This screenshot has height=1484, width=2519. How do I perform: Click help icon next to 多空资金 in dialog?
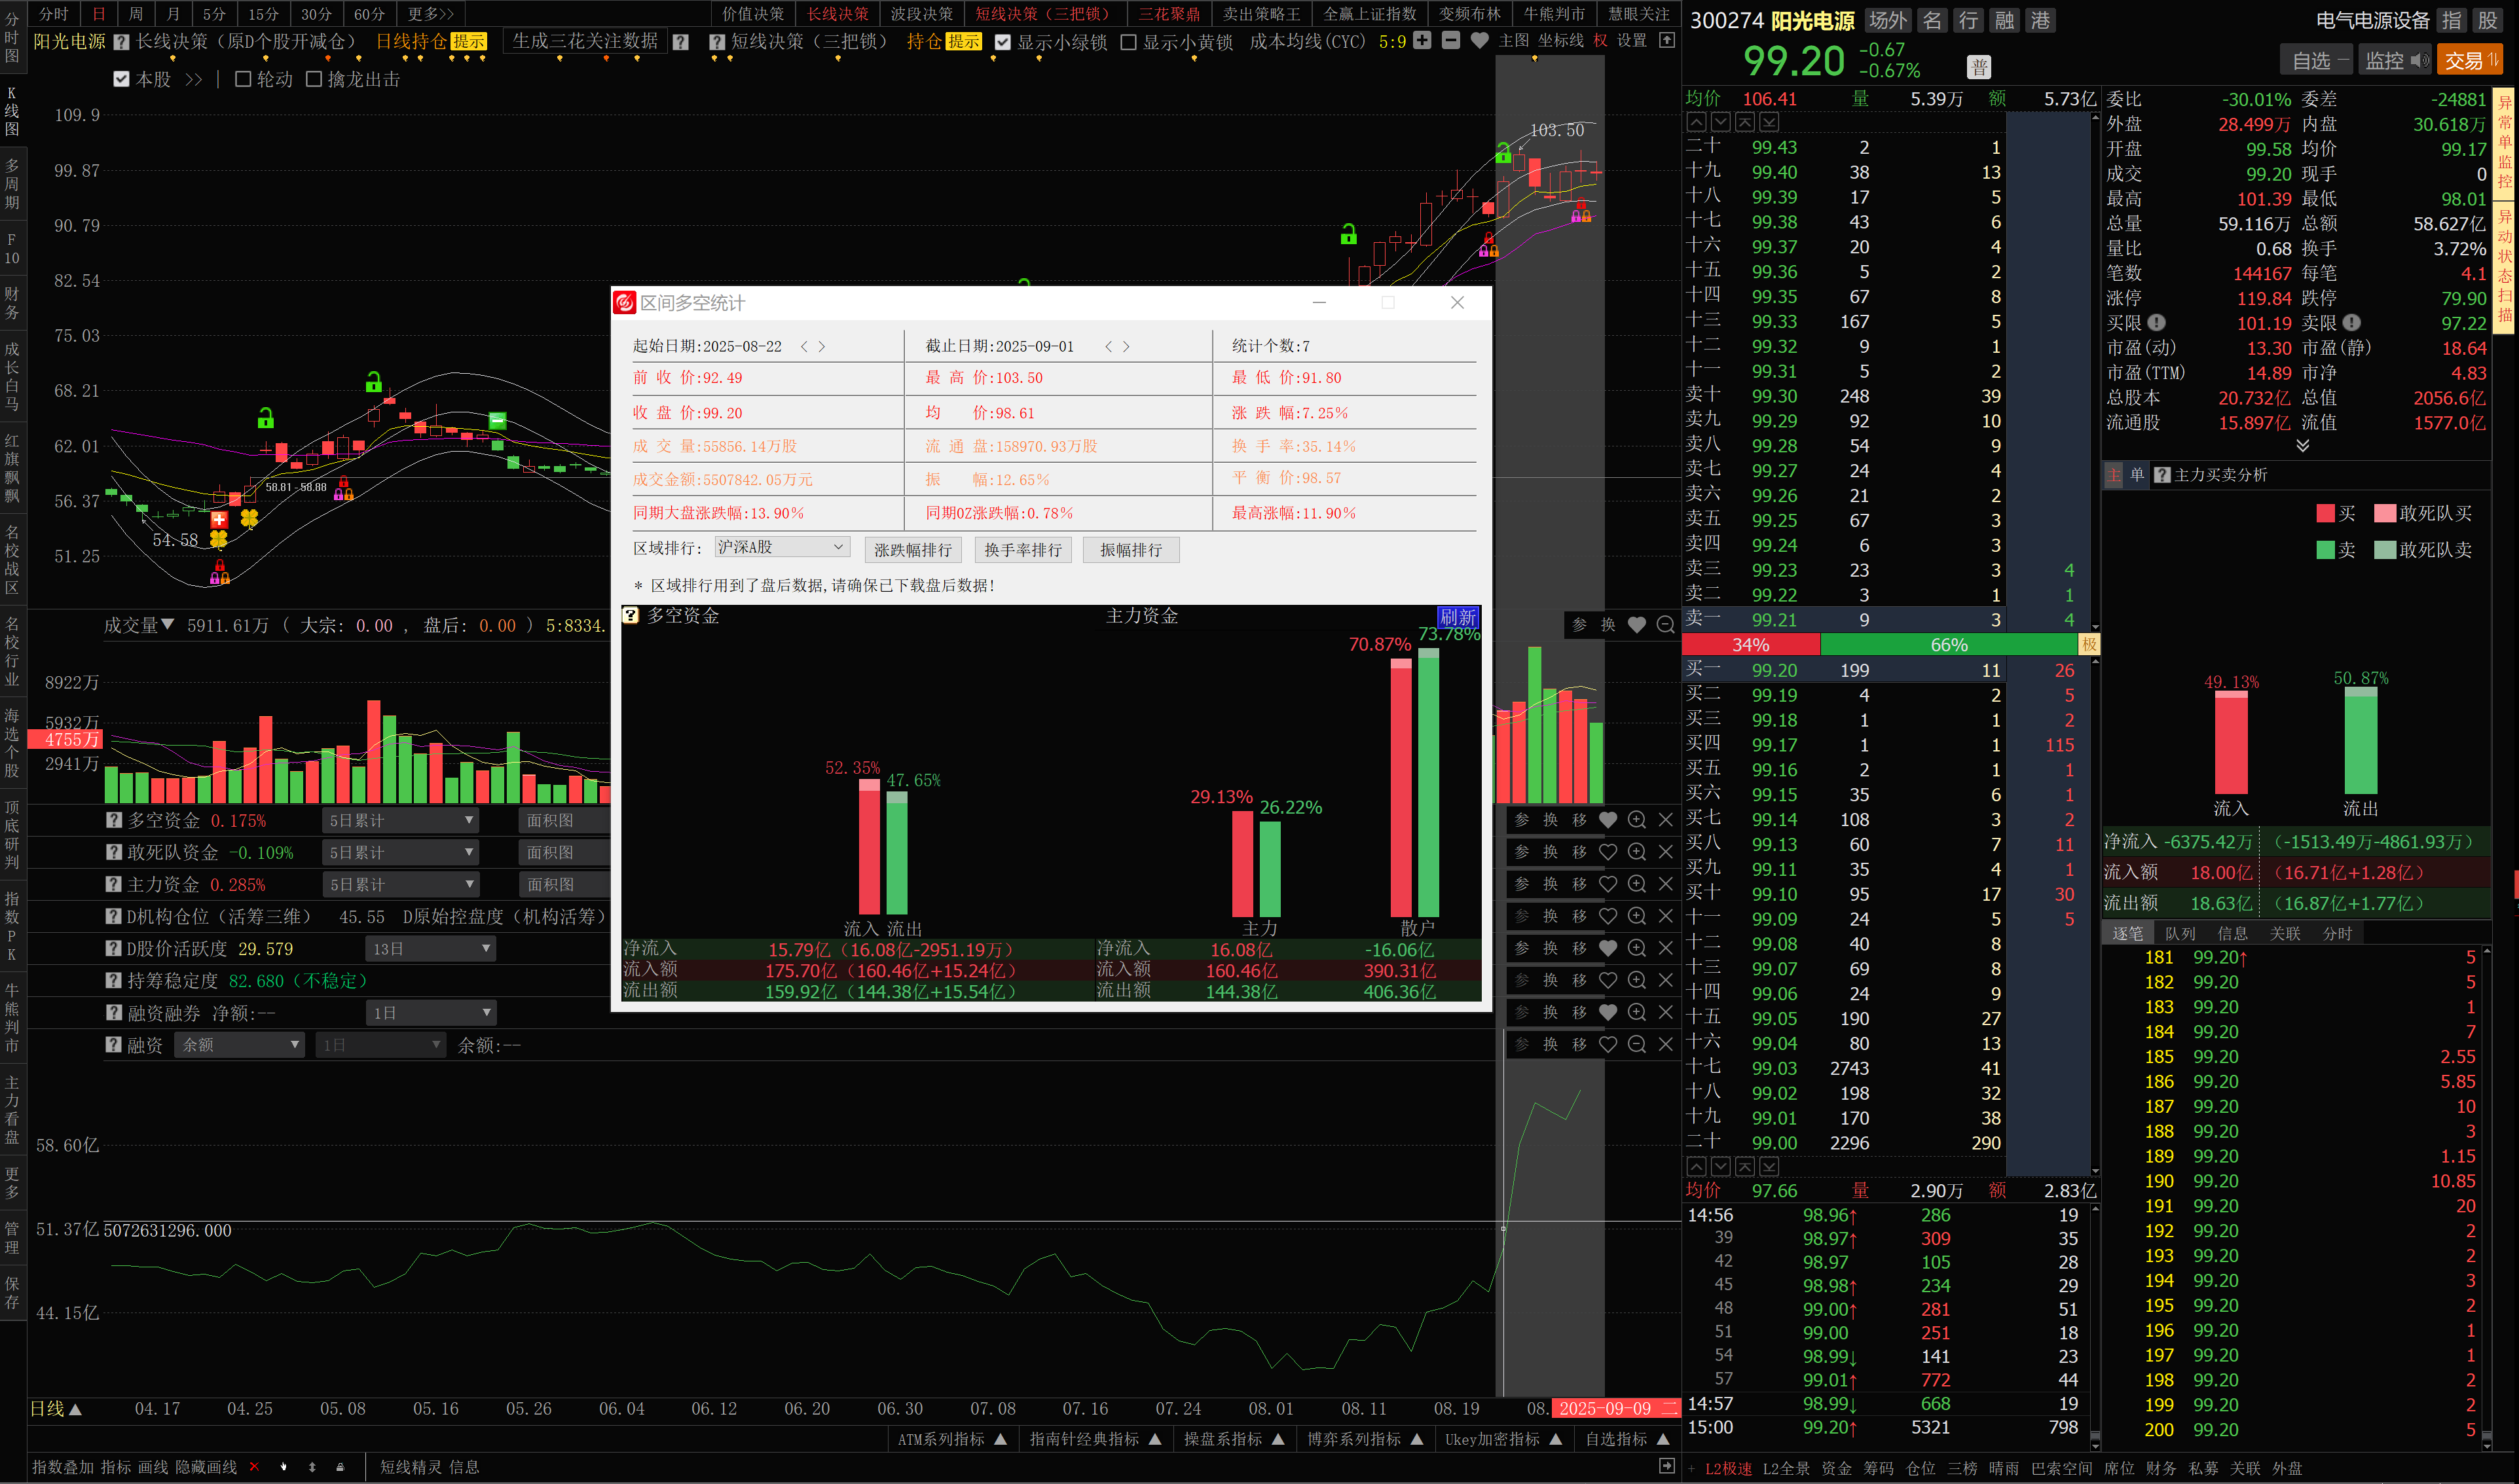click(631, 616)
